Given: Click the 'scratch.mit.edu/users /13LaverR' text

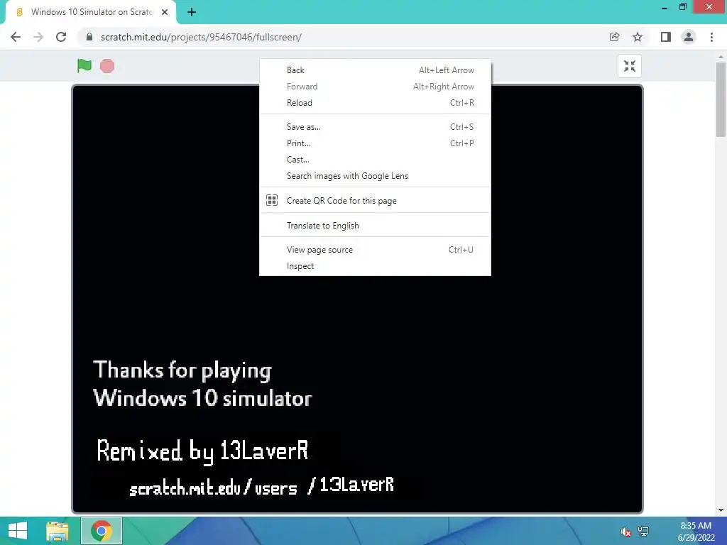Looking at the screenshot, I should 261,486.
